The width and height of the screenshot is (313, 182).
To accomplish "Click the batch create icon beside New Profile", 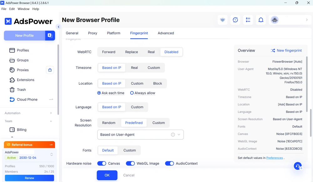I will pyautogui.click(x=50, y=36).
